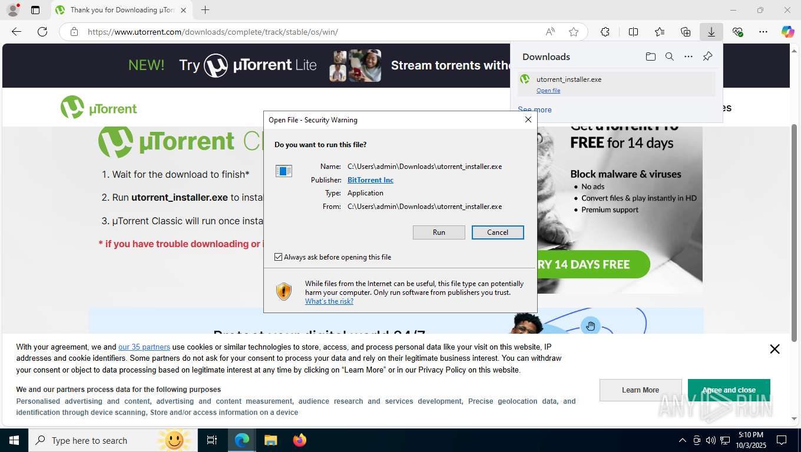Open Task View on the taskbar
This screenshot has width=801, height=452.
[x=212, y=440]
